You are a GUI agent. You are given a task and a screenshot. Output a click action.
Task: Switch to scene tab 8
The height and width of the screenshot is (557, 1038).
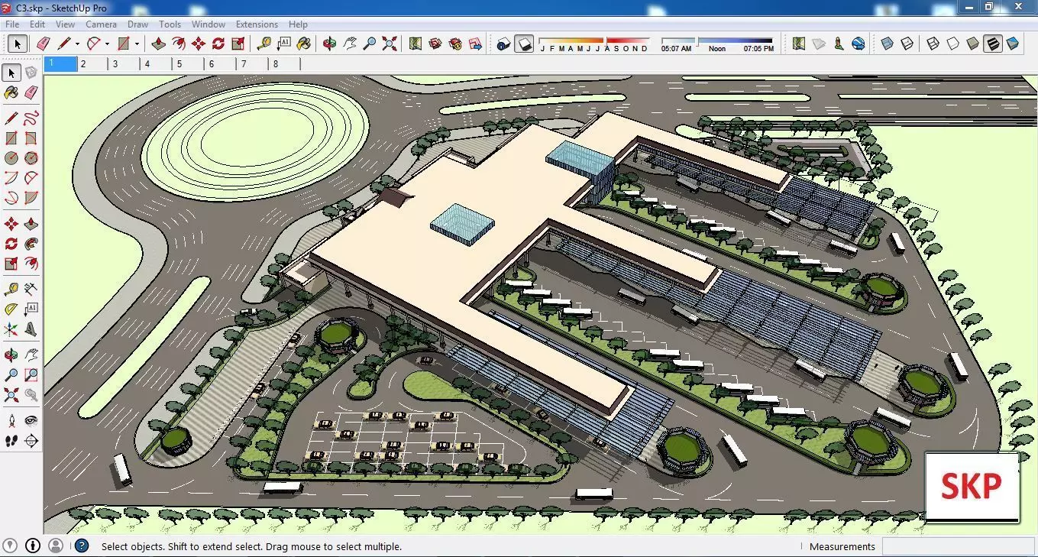click(x=285, y=64)
